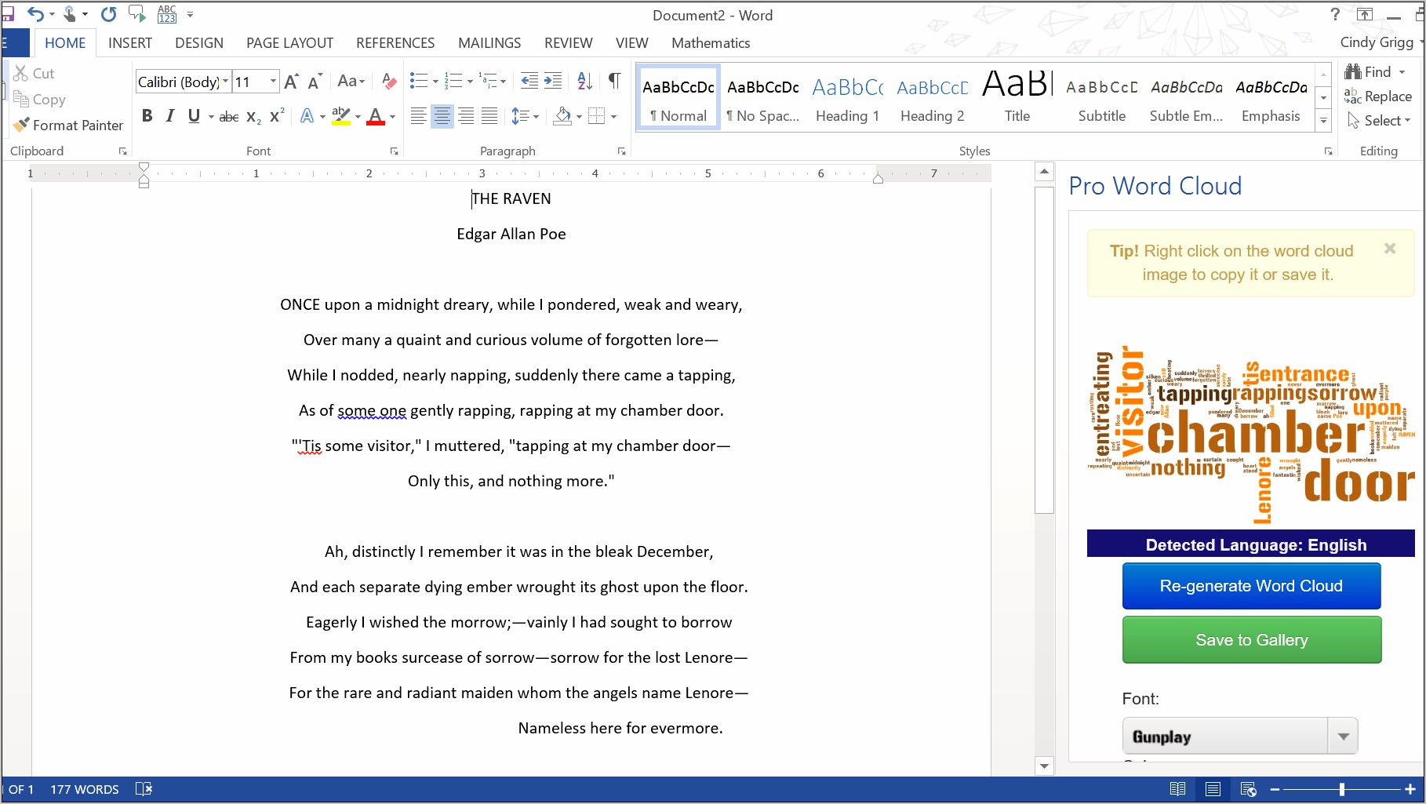Toggle Bold formatting
The height and width of the screenshot is (804, 1426).
point(147,116)
